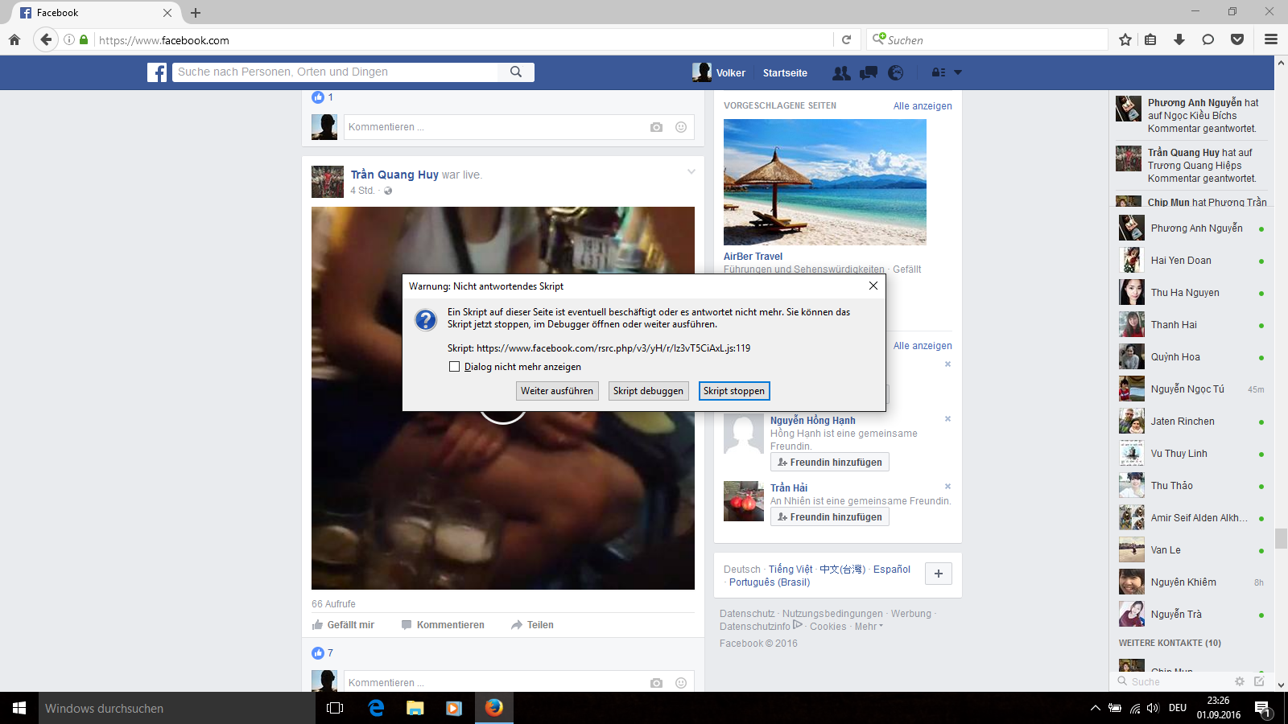This screenshot has height=724, width=1288.
Task: Click the 'Skript stoppen' button
Action: coord(734,391)
